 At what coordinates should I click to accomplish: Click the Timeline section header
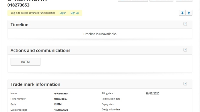[20, 24]
